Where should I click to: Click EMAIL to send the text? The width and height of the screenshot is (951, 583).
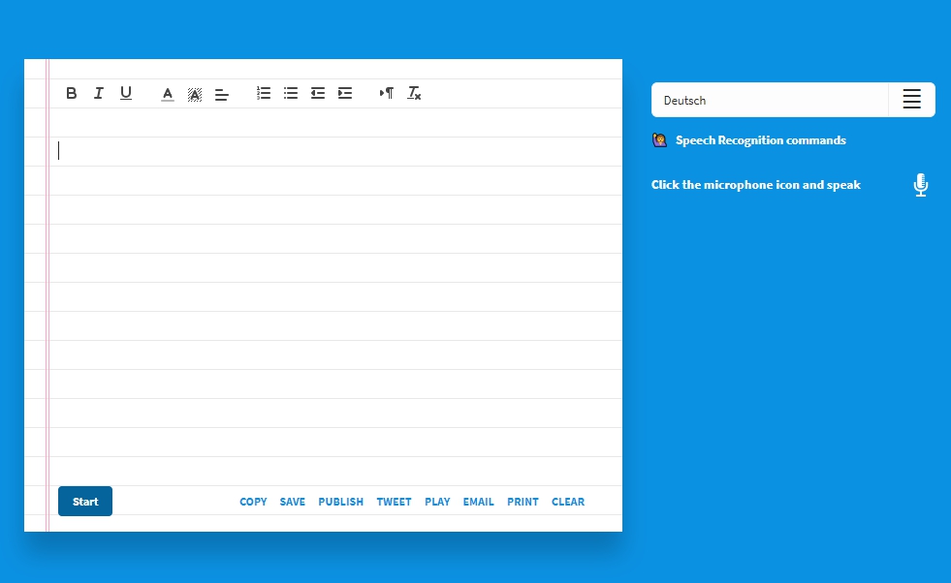tap(479, 502)
